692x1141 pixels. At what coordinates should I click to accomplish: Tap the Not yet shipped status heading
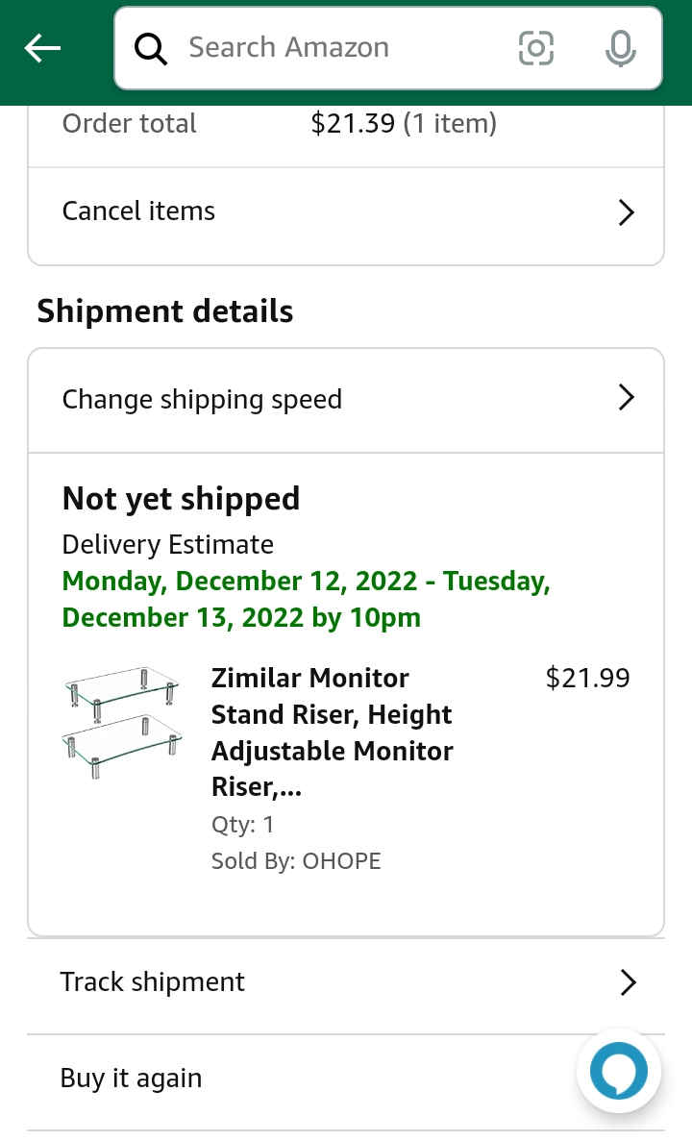click(181, 499)
